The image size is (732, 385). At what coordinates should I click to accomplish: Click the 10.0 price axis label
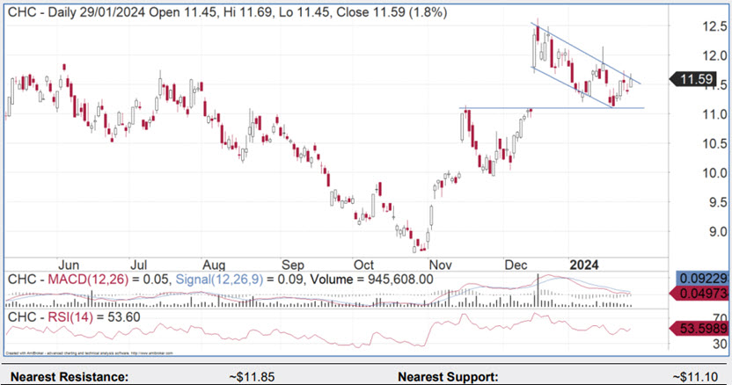pyautogui.click(x=714, y=173)
